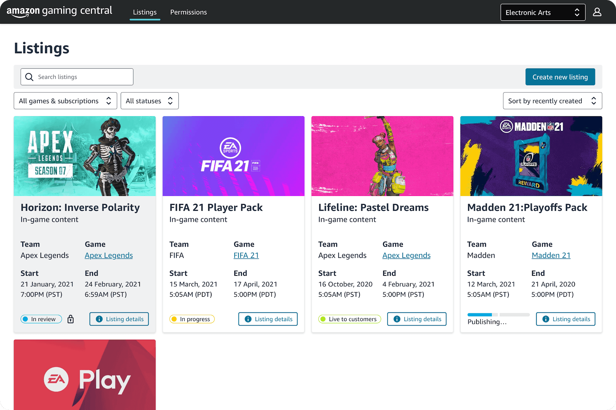The height and width of the screenshot is (410, 616).
Task: Open Listing details for Madden 21:Playoffs Pack
Action: coord(565,319)
